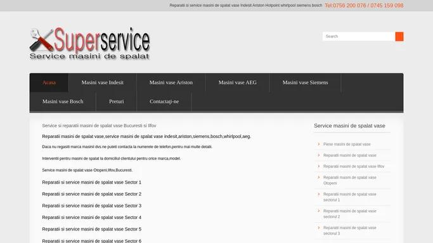
Task: Open Masini vase Indesit menu
Action: pyautogui.click(x=103, y=82)
